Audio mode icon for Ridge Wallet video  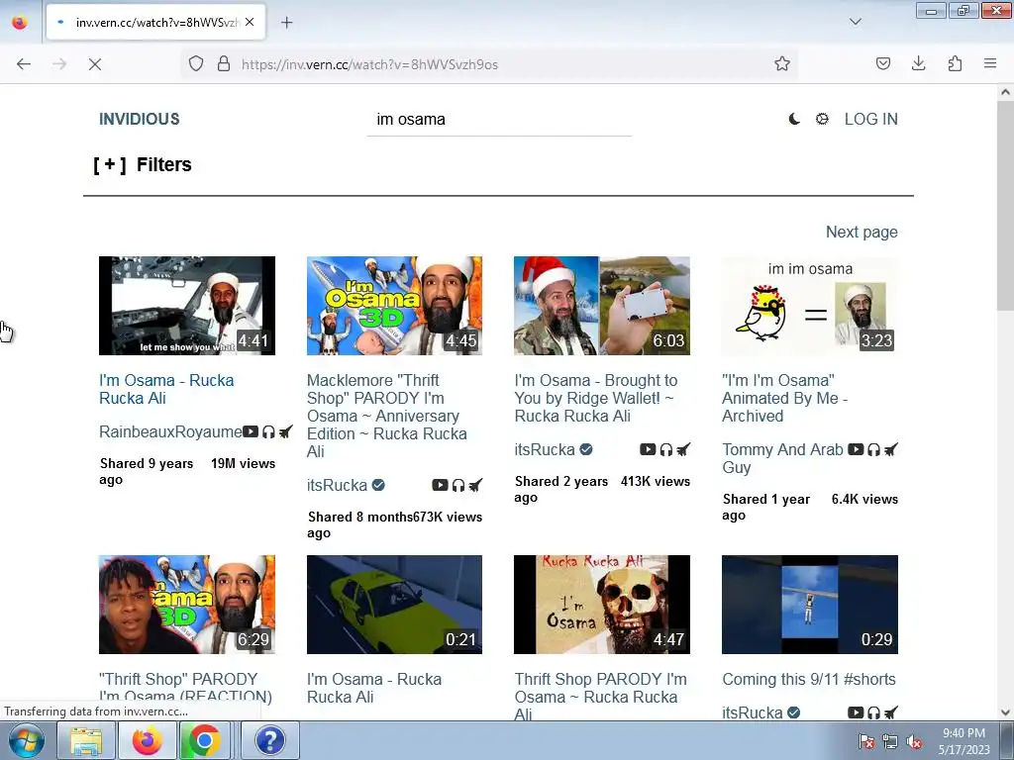click(x=665, y=450)
